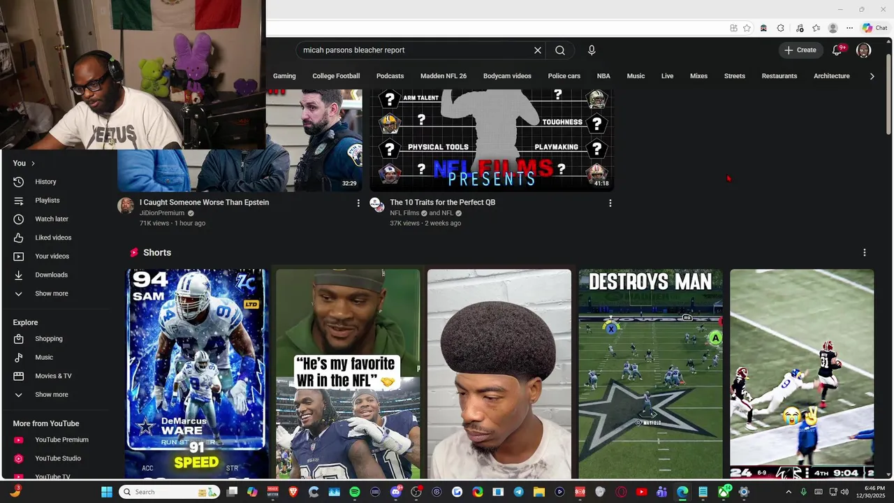Select the College Football chip

336,76
